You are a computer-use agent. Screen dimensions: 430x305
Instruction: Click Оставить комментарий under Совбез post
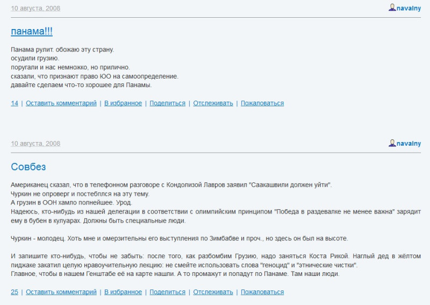(61, 292)
